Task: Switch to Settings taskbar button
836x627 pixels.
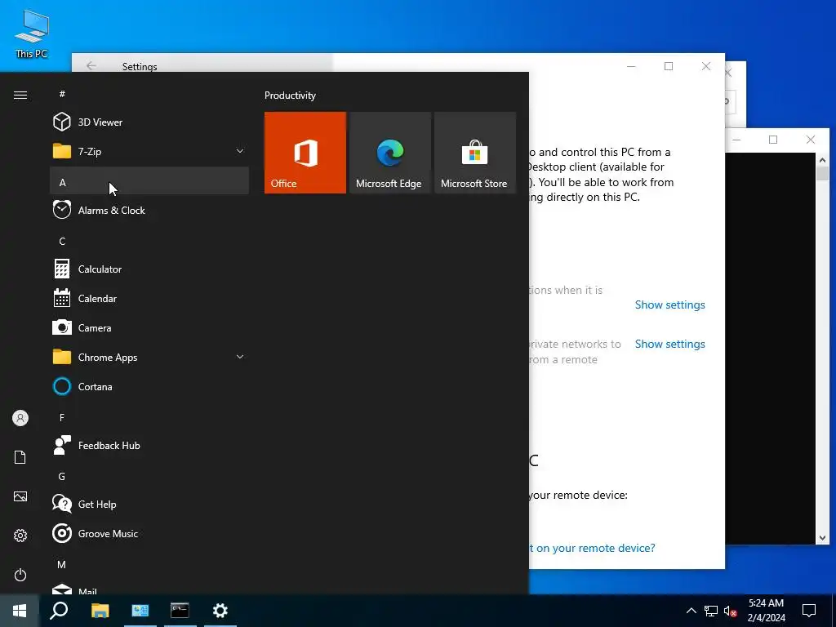Action: [220, 611]
